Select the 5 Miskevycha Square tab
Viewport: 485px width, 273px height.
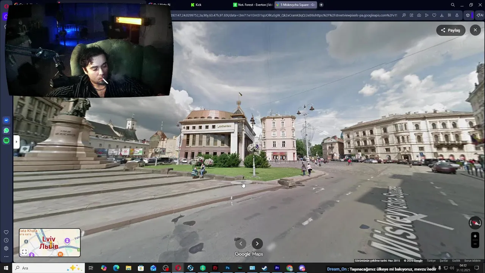(295, 5)
